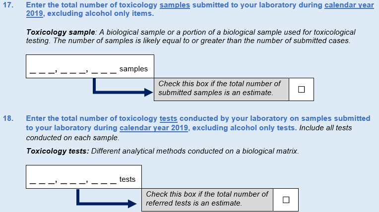Image resolution: width=379 pixels, height=212 pixels.
Task: Click the "referred tests is an estimate" label
Action: (194, 203)
